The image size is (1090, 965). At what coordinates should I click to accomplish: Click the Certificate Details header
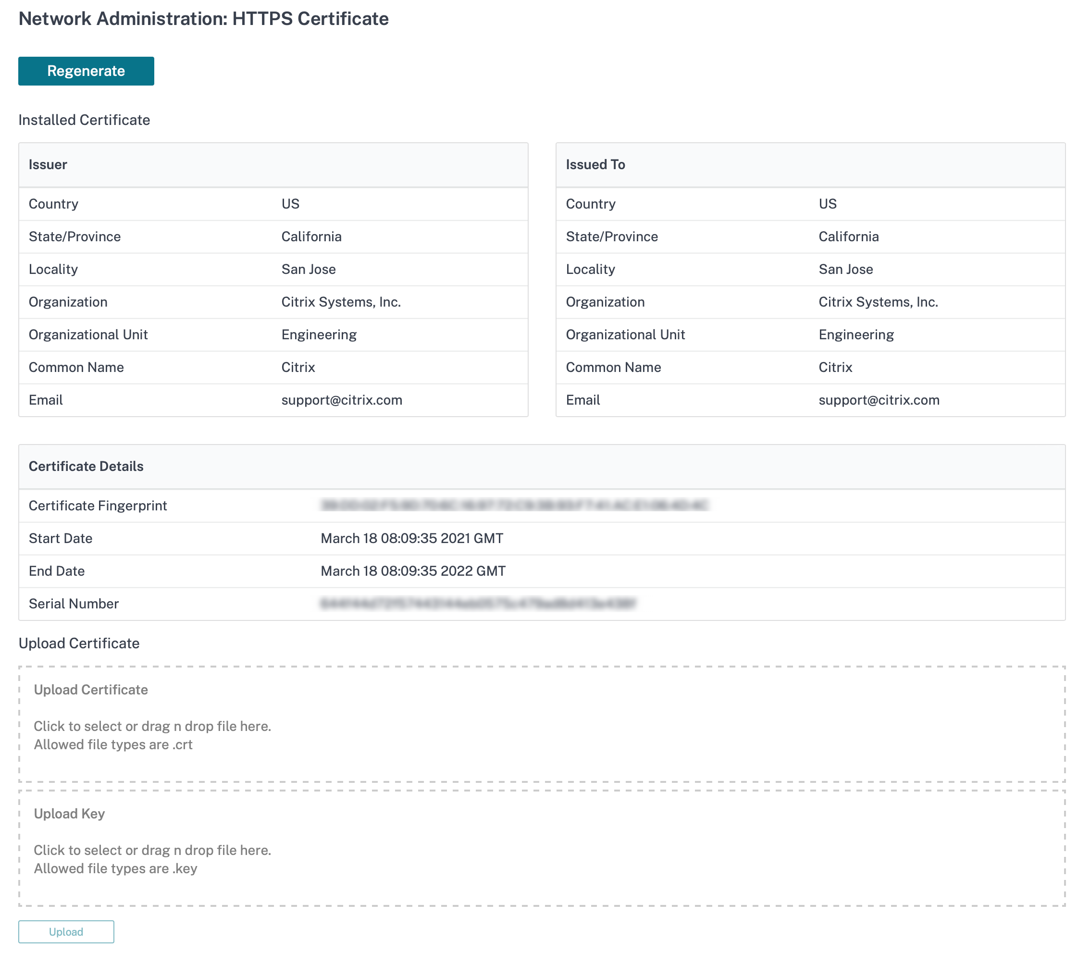tap(542, 467)
